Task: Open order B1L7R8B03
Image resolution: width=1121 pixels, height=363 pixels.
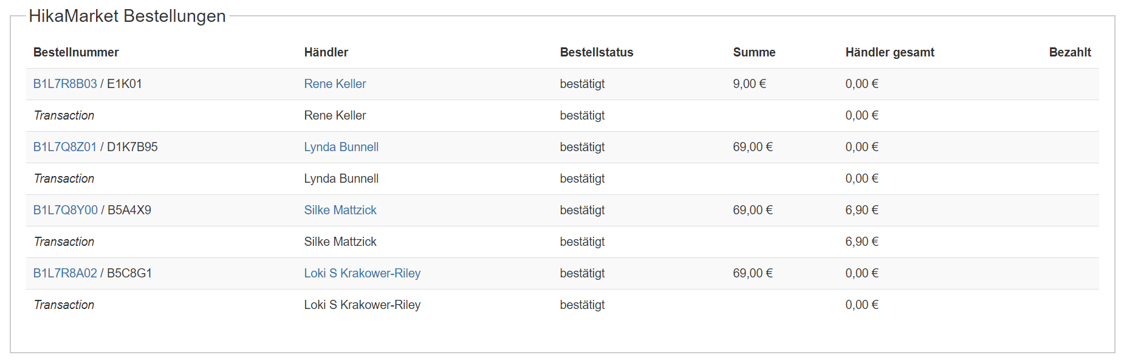Action: click(65, 84)
